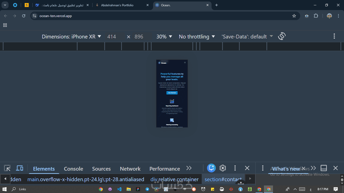Image resolution: width=344 pixels, height=193 pixels.
Task: Switch to the Elements panel tab
Action: pyautogui.click(x=44, y=169)
